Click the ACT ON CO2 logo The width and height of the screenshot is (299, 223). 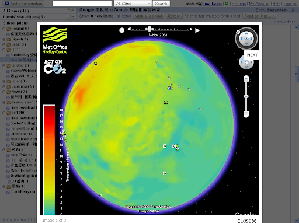55,67
